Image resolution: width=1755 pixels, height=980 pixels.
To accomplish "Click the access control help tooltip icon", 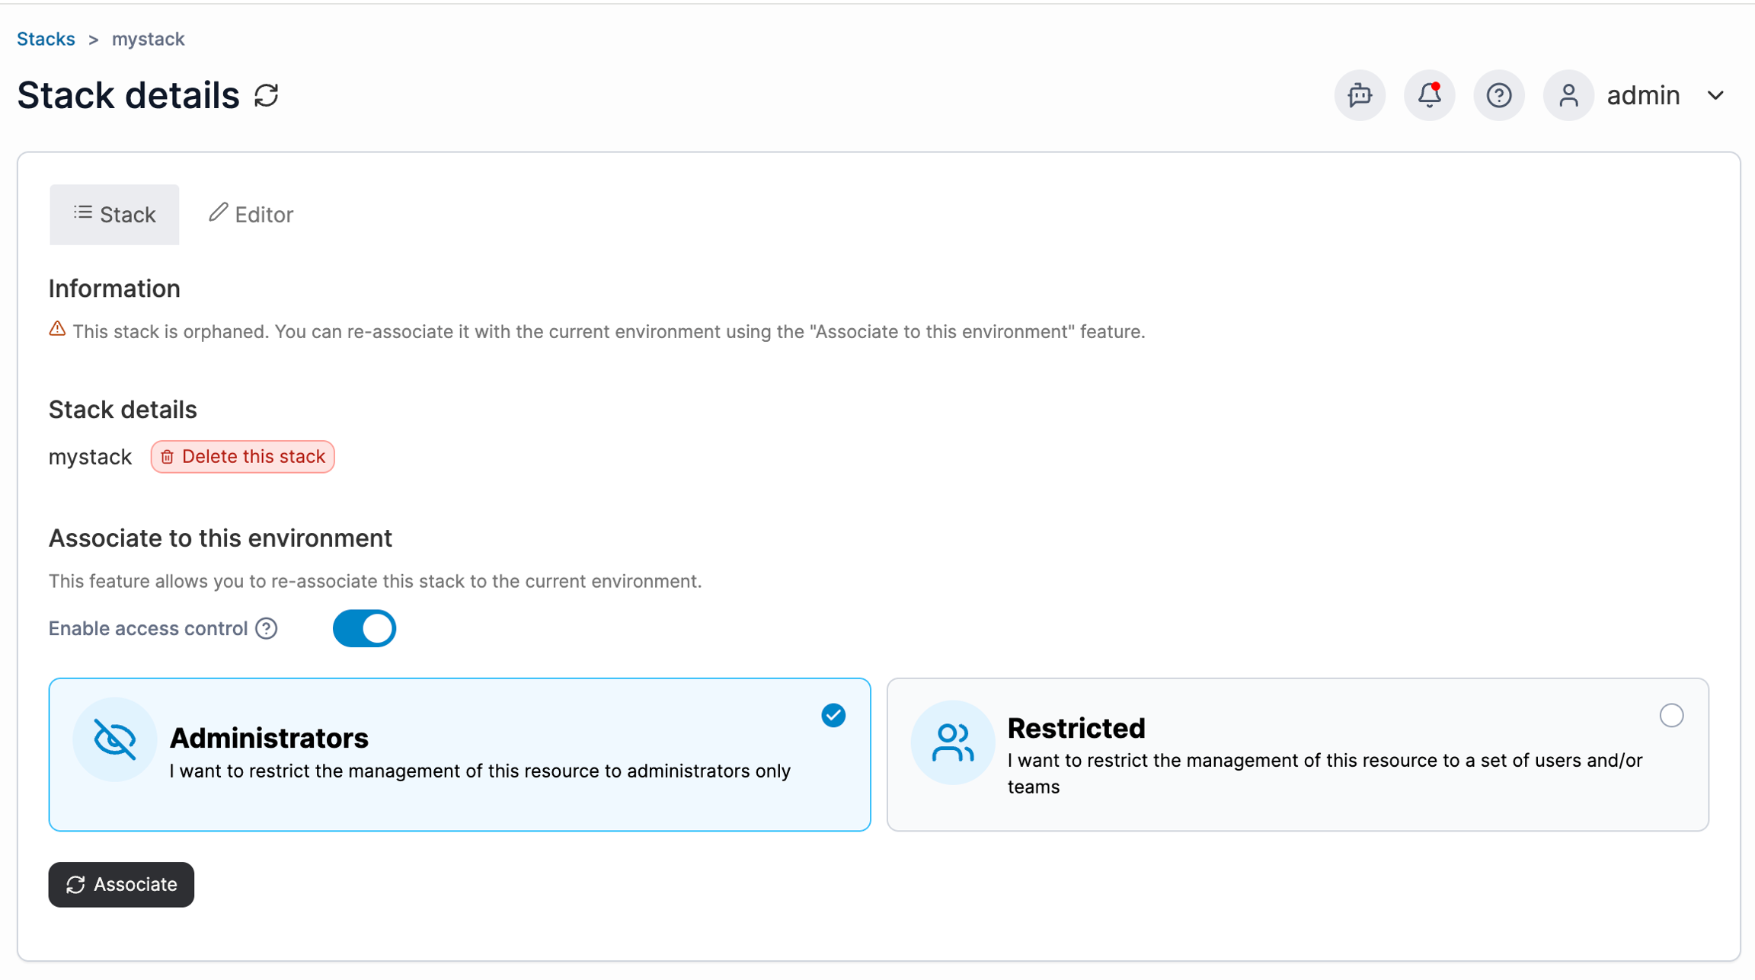I will [x=267, y=629].
